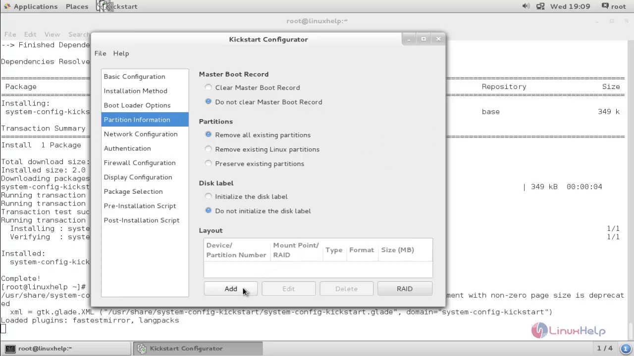Click the Size (MB) column header
634x356 pixels.
pyautogui.click(x=405, y=250)
